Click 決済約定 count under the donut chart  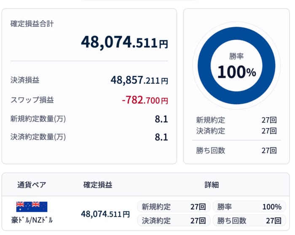[269, 131]
